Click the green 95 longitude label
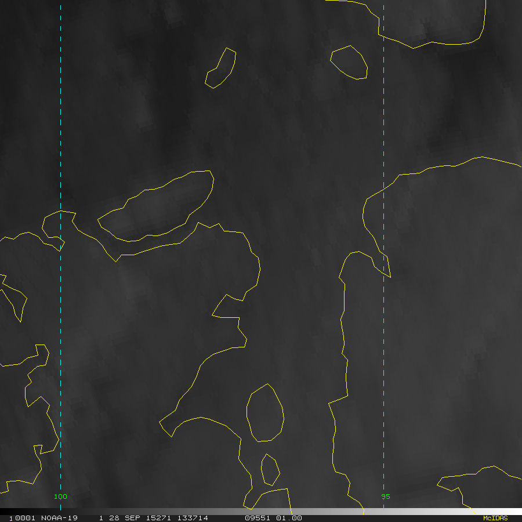 (x=386, y=496)
